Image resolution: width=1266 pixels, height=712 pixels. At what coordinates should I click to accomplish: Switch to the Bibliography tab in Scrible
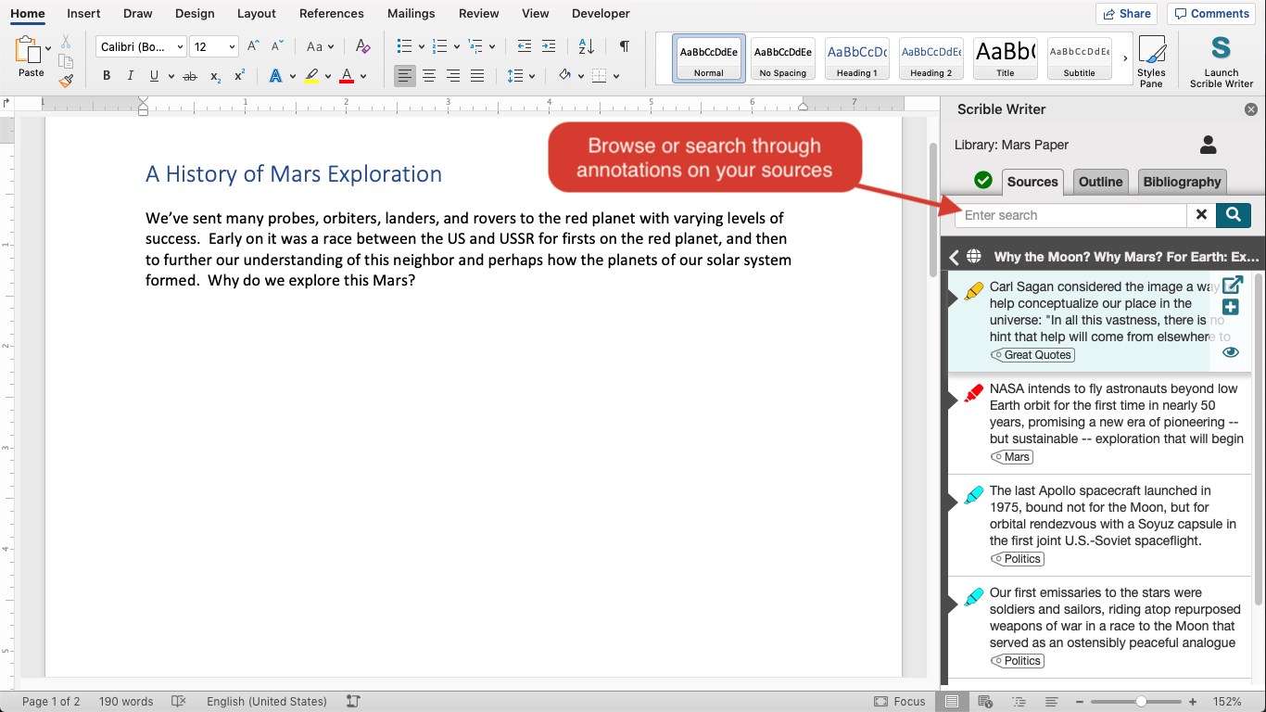(x=1182, y=182)
